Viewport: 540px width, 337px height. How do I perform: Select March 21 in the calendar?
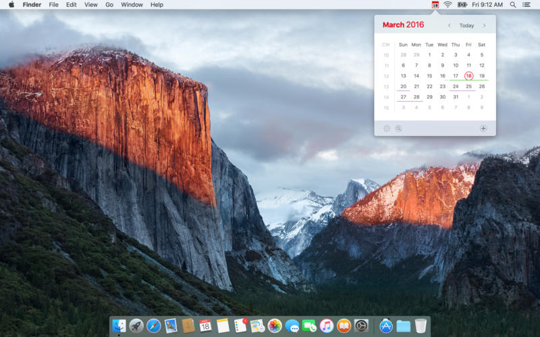[416, 86]
